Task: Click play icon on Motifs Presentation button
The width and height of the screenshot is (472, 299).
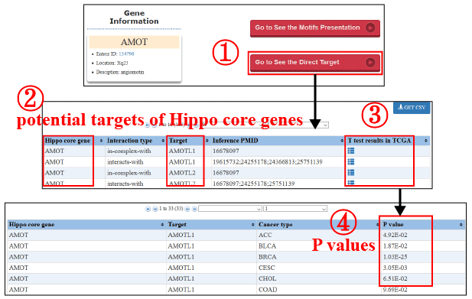Action: click(x=370, y=28)
